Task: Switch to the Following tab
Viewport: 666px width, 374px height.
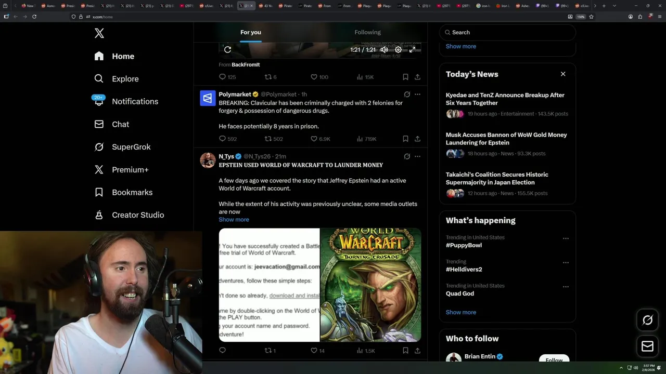Action: [x=367, y=32]
